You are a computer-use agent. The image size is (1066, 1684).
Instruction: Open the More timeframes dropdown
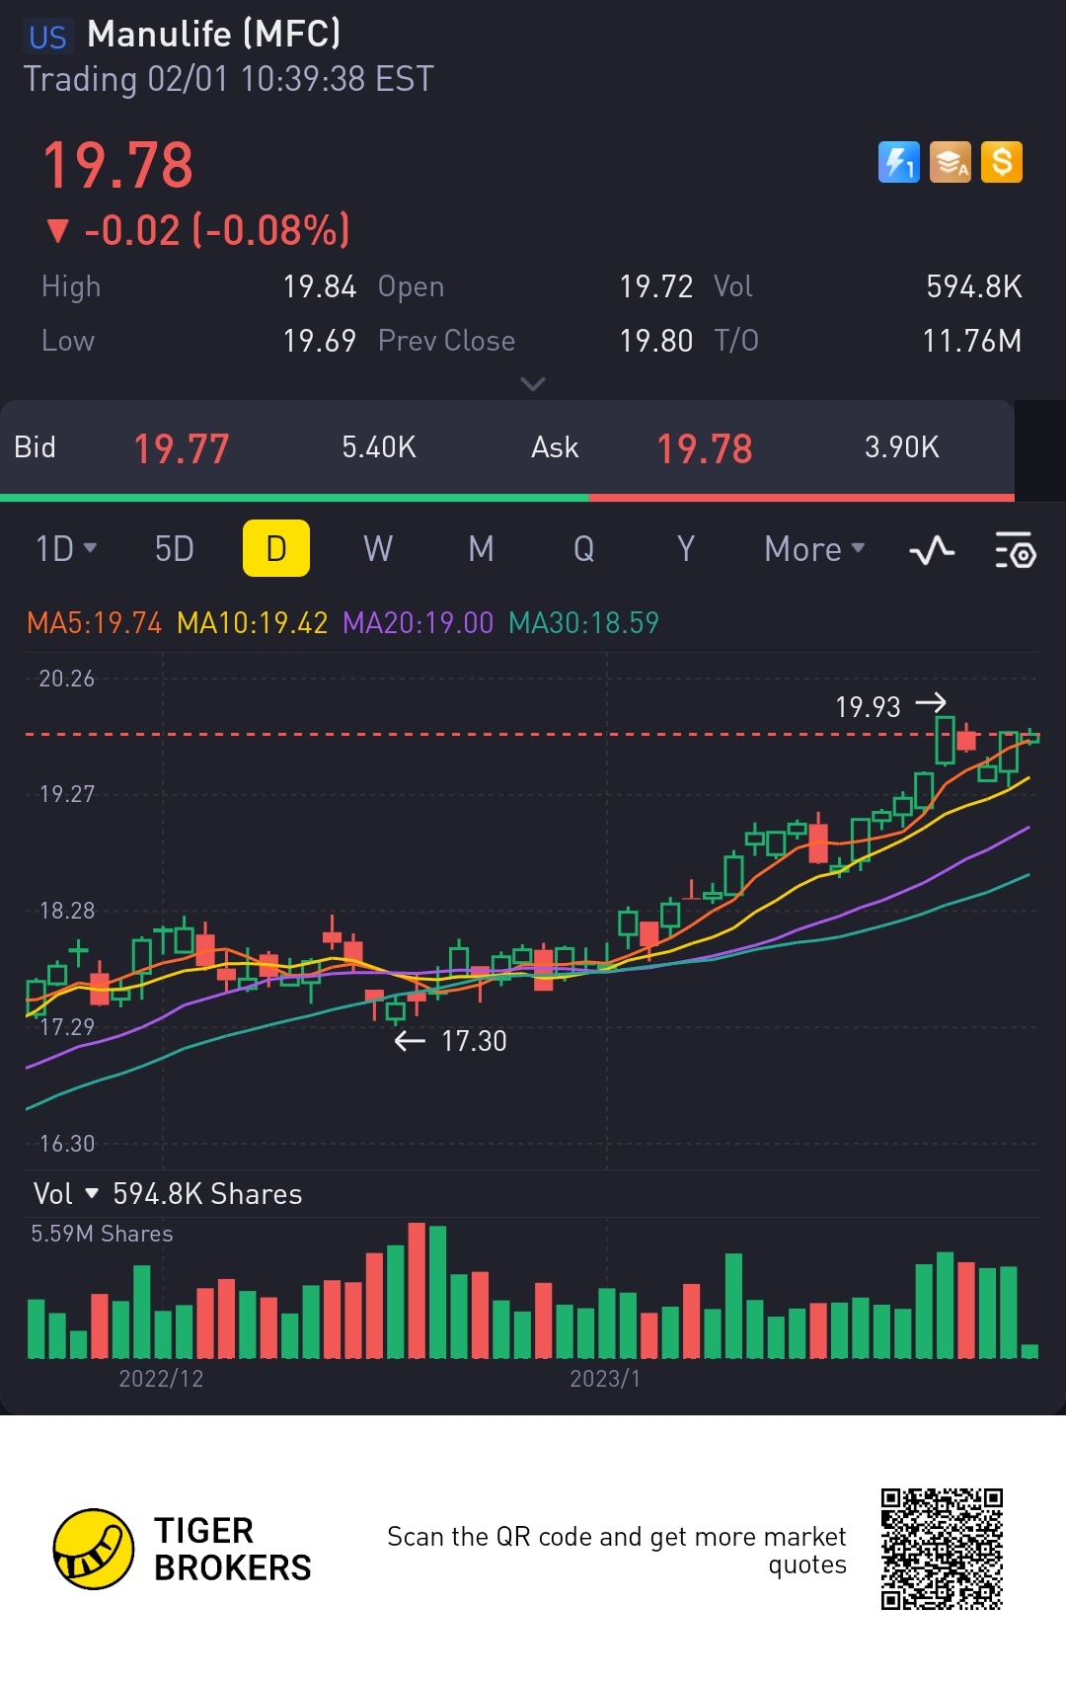814,549
